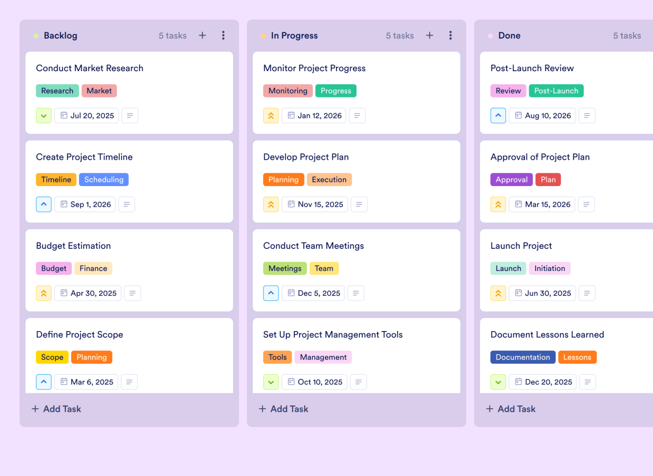653x476 pixels.
Task: Click the green chevron on Set Up Project Management Tools
Action: point(271,382)
